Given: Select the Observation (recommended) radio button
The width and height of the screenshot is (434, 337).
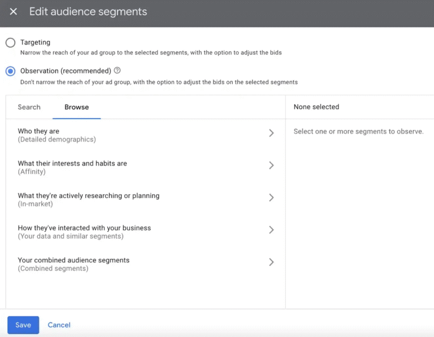Looking at the screenshot, I should tap(10, 71).
